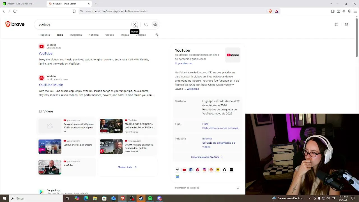
Task: Click the Brave Shields lion icon
Action: click(x=270, y=11)
